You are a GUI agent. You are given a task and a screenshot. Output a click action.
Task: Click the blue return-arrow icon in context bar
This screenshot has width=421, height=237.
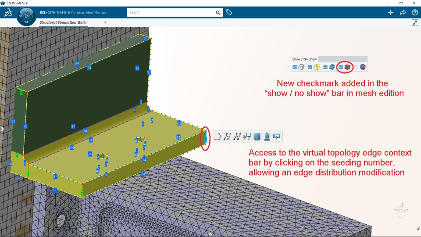click(x=277, y=136)
